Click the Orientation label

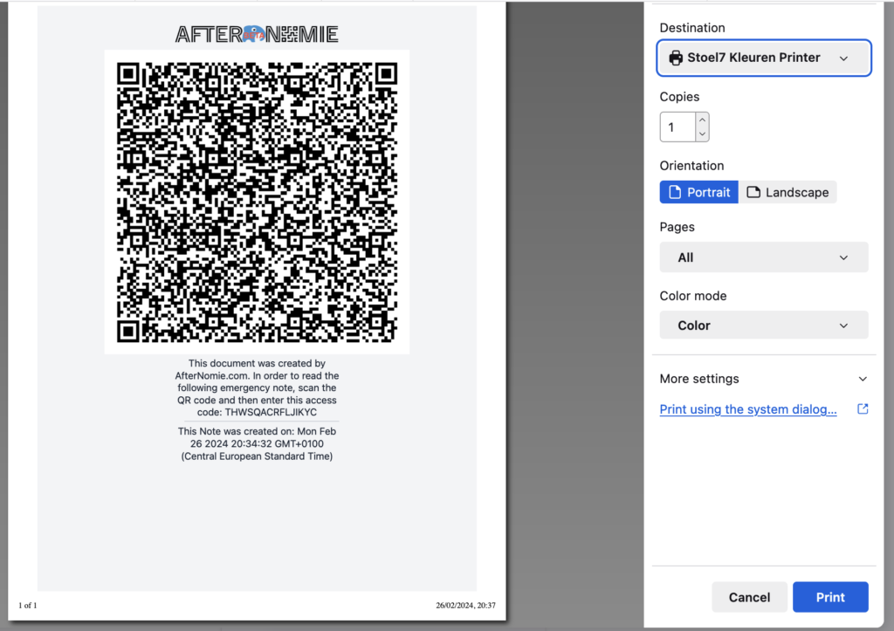click(x=691, y=165)
